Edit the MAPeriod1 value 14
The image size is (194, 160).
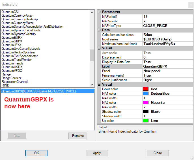[x=168, y=17]
